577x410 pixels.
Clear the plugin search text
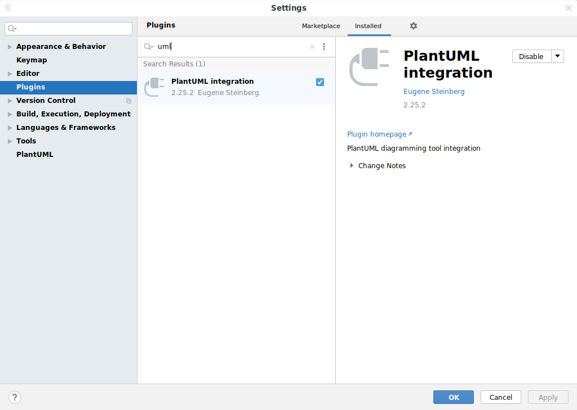click(x=312, y=47)
